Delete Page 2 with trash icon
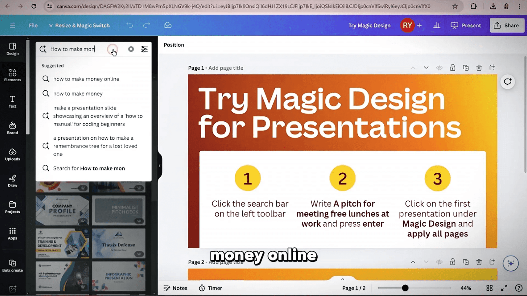The image size is (527, 296). coord(479,262)
